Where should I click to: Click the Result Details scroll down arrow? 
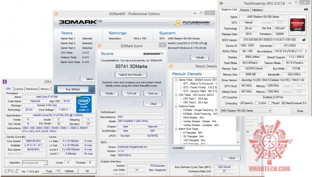[238, 142]
